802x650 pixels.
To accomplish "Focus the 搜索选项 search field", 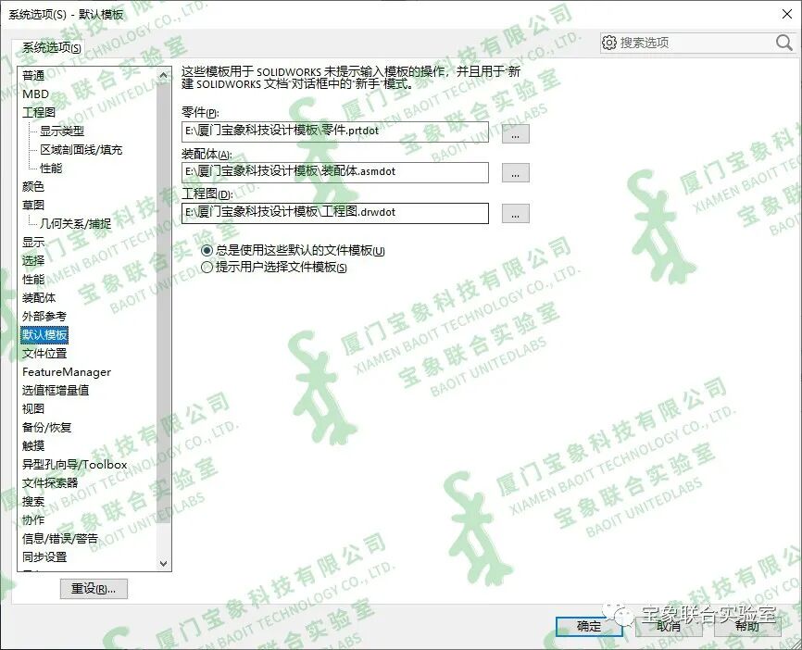I will [695, 43].
